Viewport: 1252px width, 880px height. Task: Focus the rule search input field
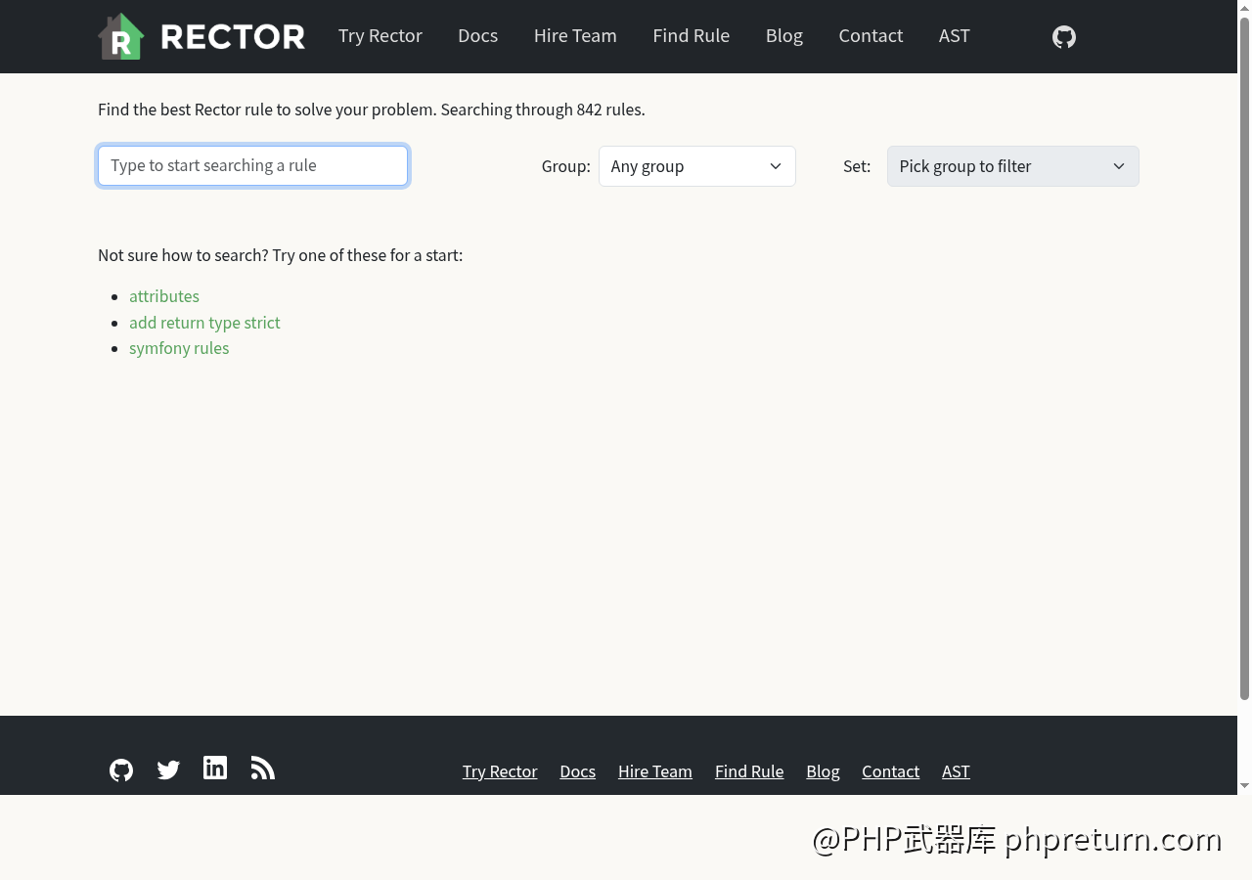[x=252, y=165]
